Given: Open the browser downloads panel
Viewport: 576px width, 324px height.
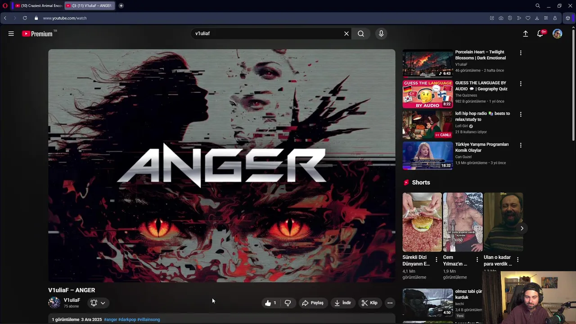Looking at the screenshot, I should pos(537,18).
